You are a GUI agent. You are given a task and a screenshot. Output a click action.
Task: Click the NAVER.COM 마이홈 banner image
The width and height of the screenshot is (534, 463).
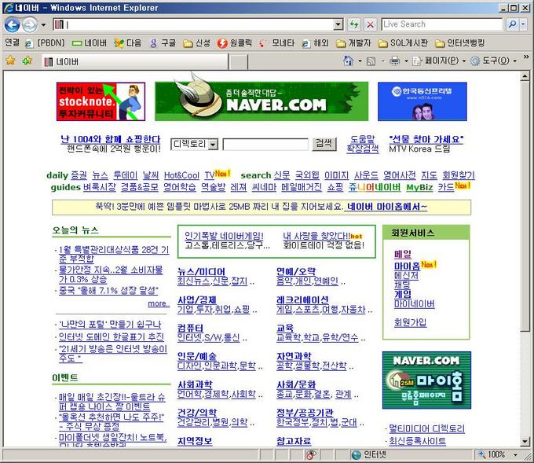point(426,380)
